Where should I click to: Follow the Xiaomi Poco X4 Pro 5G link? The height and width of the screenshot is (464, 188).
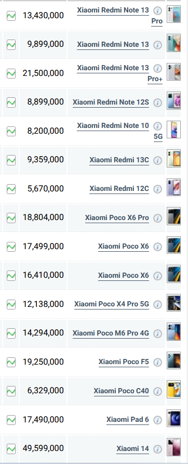(x=112, y=304)
